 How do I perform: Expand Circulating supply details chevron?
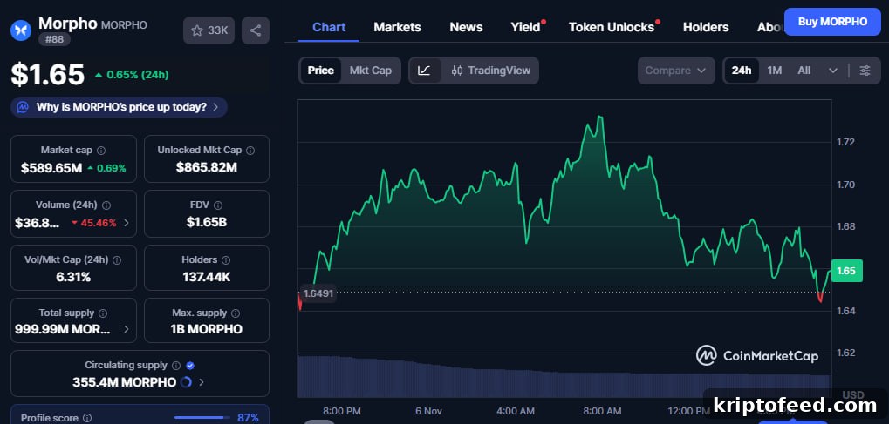click(x=202, y=383)
